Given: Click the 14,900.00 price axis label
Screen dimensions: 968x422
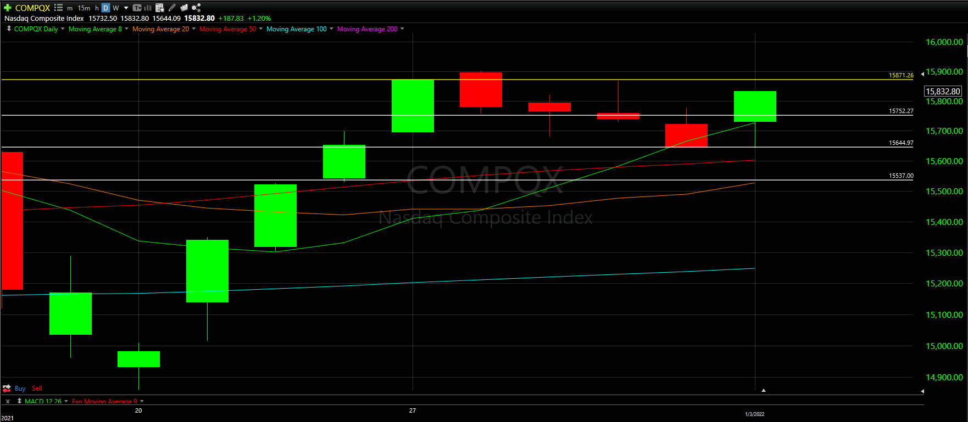Looking at the screenshot, I should 944,378.
